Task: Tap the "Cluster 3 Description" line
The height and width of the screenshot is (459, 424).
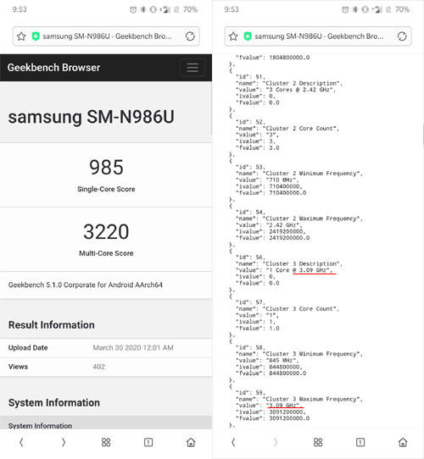Action: (x=289, y=263)
